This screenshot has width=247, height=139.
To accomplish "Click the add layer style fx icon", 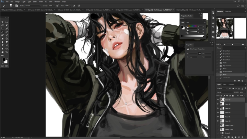I will 225,137.
